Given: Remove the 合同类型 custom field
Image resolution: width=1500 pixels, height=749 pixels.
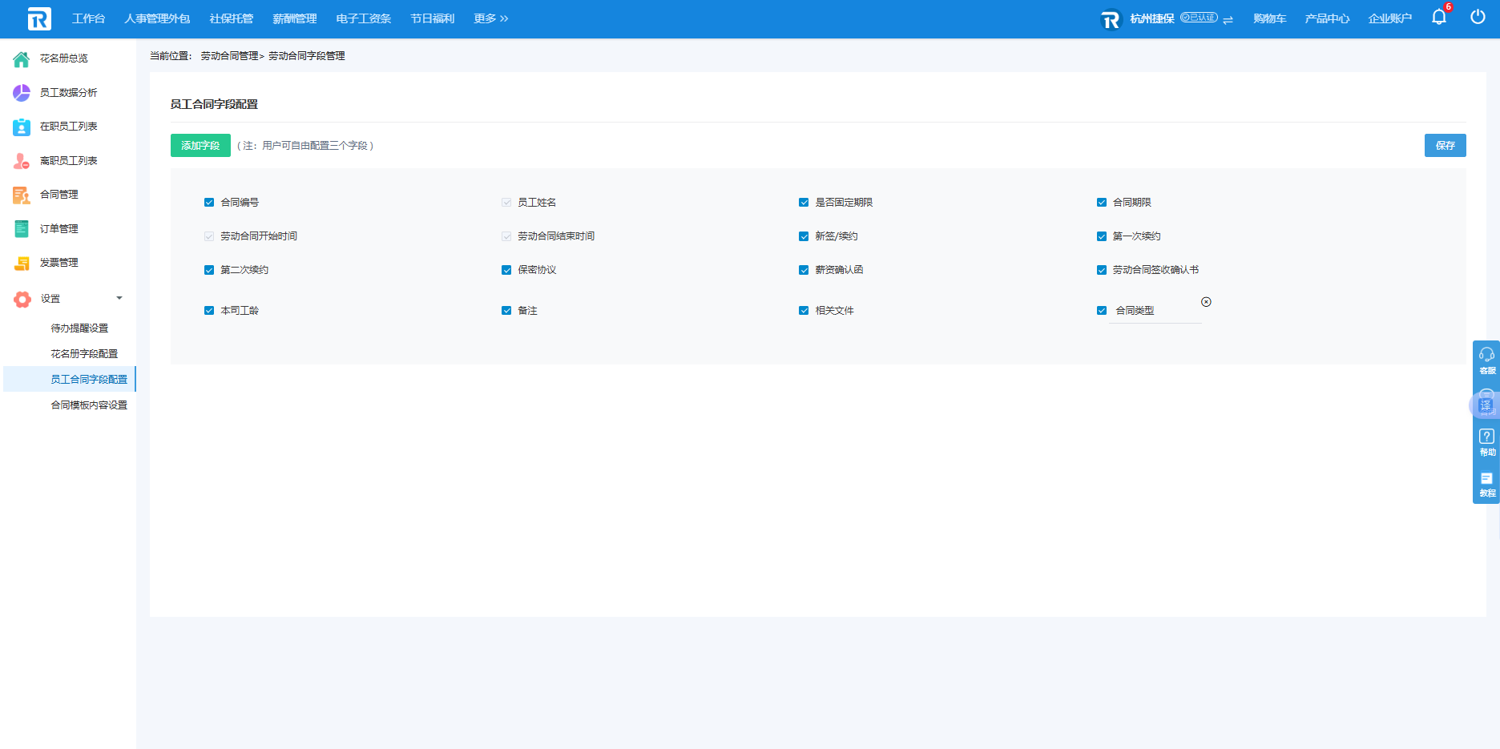Looking at the screenshot, I should click(x=1206, y=302).
